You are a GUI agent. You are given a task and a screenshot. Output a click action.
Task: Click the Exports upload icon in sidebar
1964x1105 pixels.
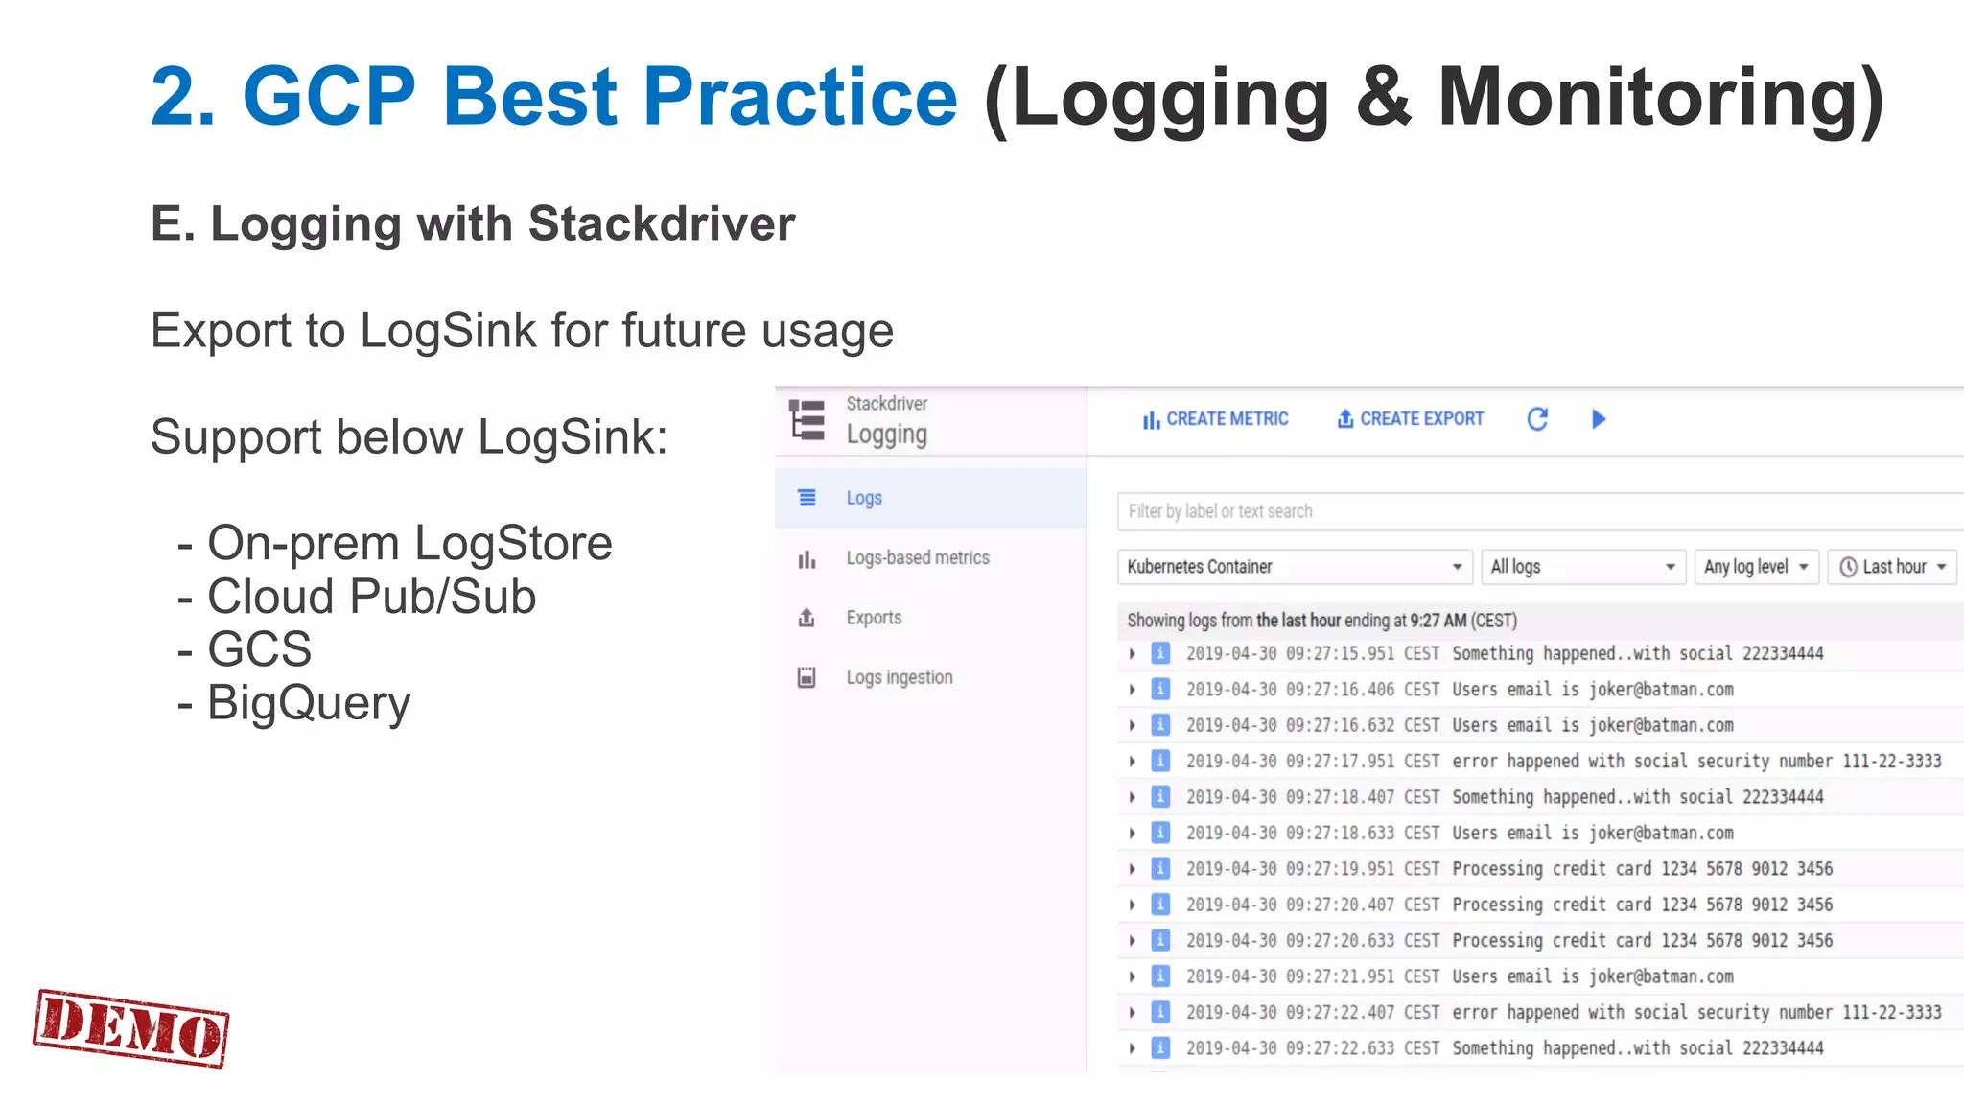pos(807,618)
